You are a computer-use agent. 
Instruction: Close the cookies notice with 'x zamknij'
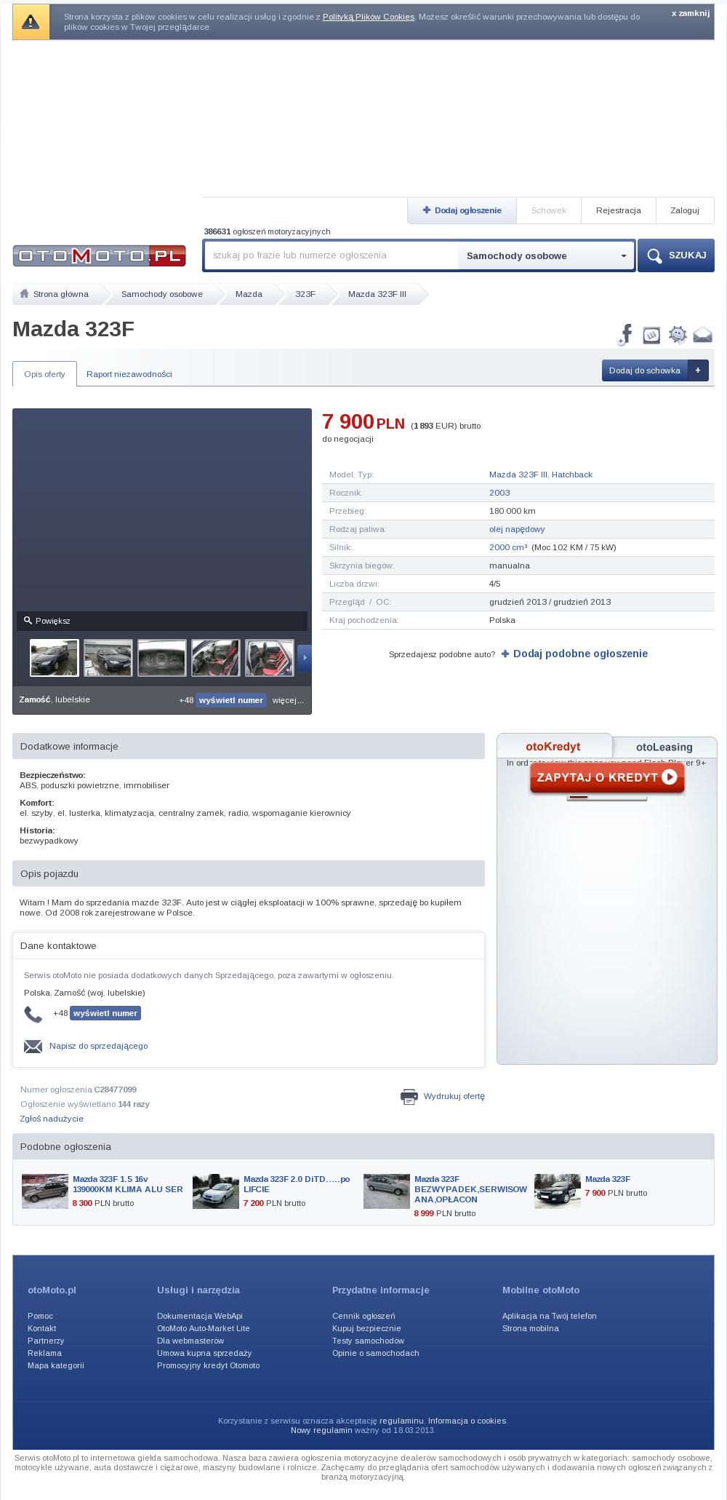coord(690,13)
